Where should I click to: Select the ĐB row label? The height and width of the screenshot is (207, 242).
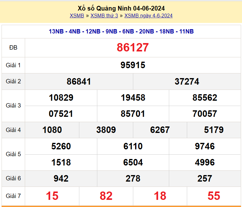pyautogui.click(x=13, y=48)
